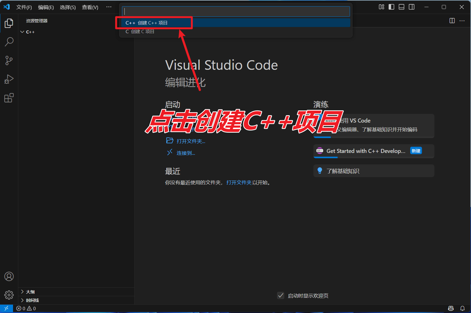The width and height of the screenshot is (471, 313).
Task: Toggle the primary side bar layout button
Action: (392, 7)
